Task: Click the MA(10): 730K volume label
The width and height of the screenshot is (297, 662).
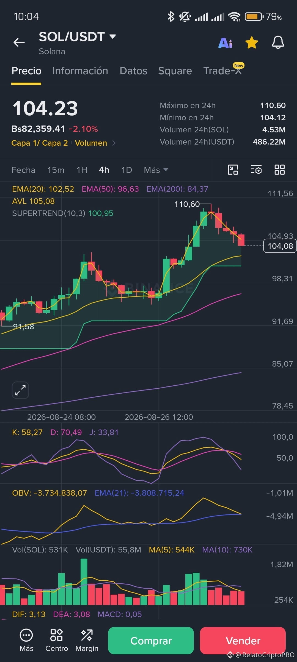Action: click(227, 550)
